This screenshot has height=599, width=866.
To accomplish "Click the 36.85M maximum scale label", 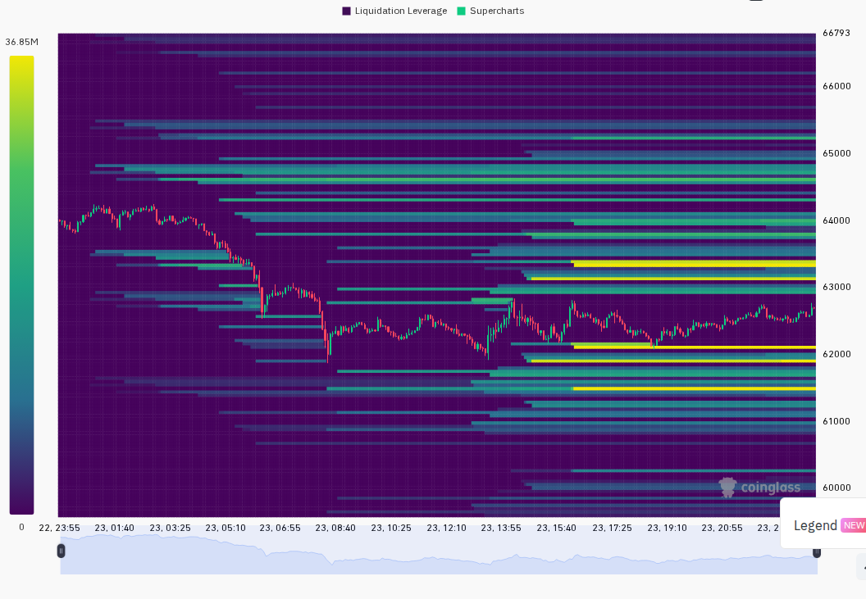I will click(21, 42).
